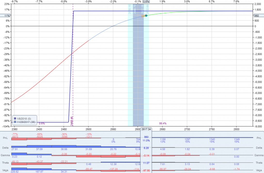264x173 pixels.
Task: Click the 1/5/2018 legend color square
Action: (x=15, y=119)
